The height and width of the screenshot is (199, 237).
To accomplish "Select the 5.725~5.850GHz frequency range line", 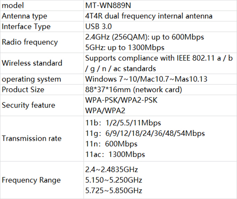I will [113, 190].
